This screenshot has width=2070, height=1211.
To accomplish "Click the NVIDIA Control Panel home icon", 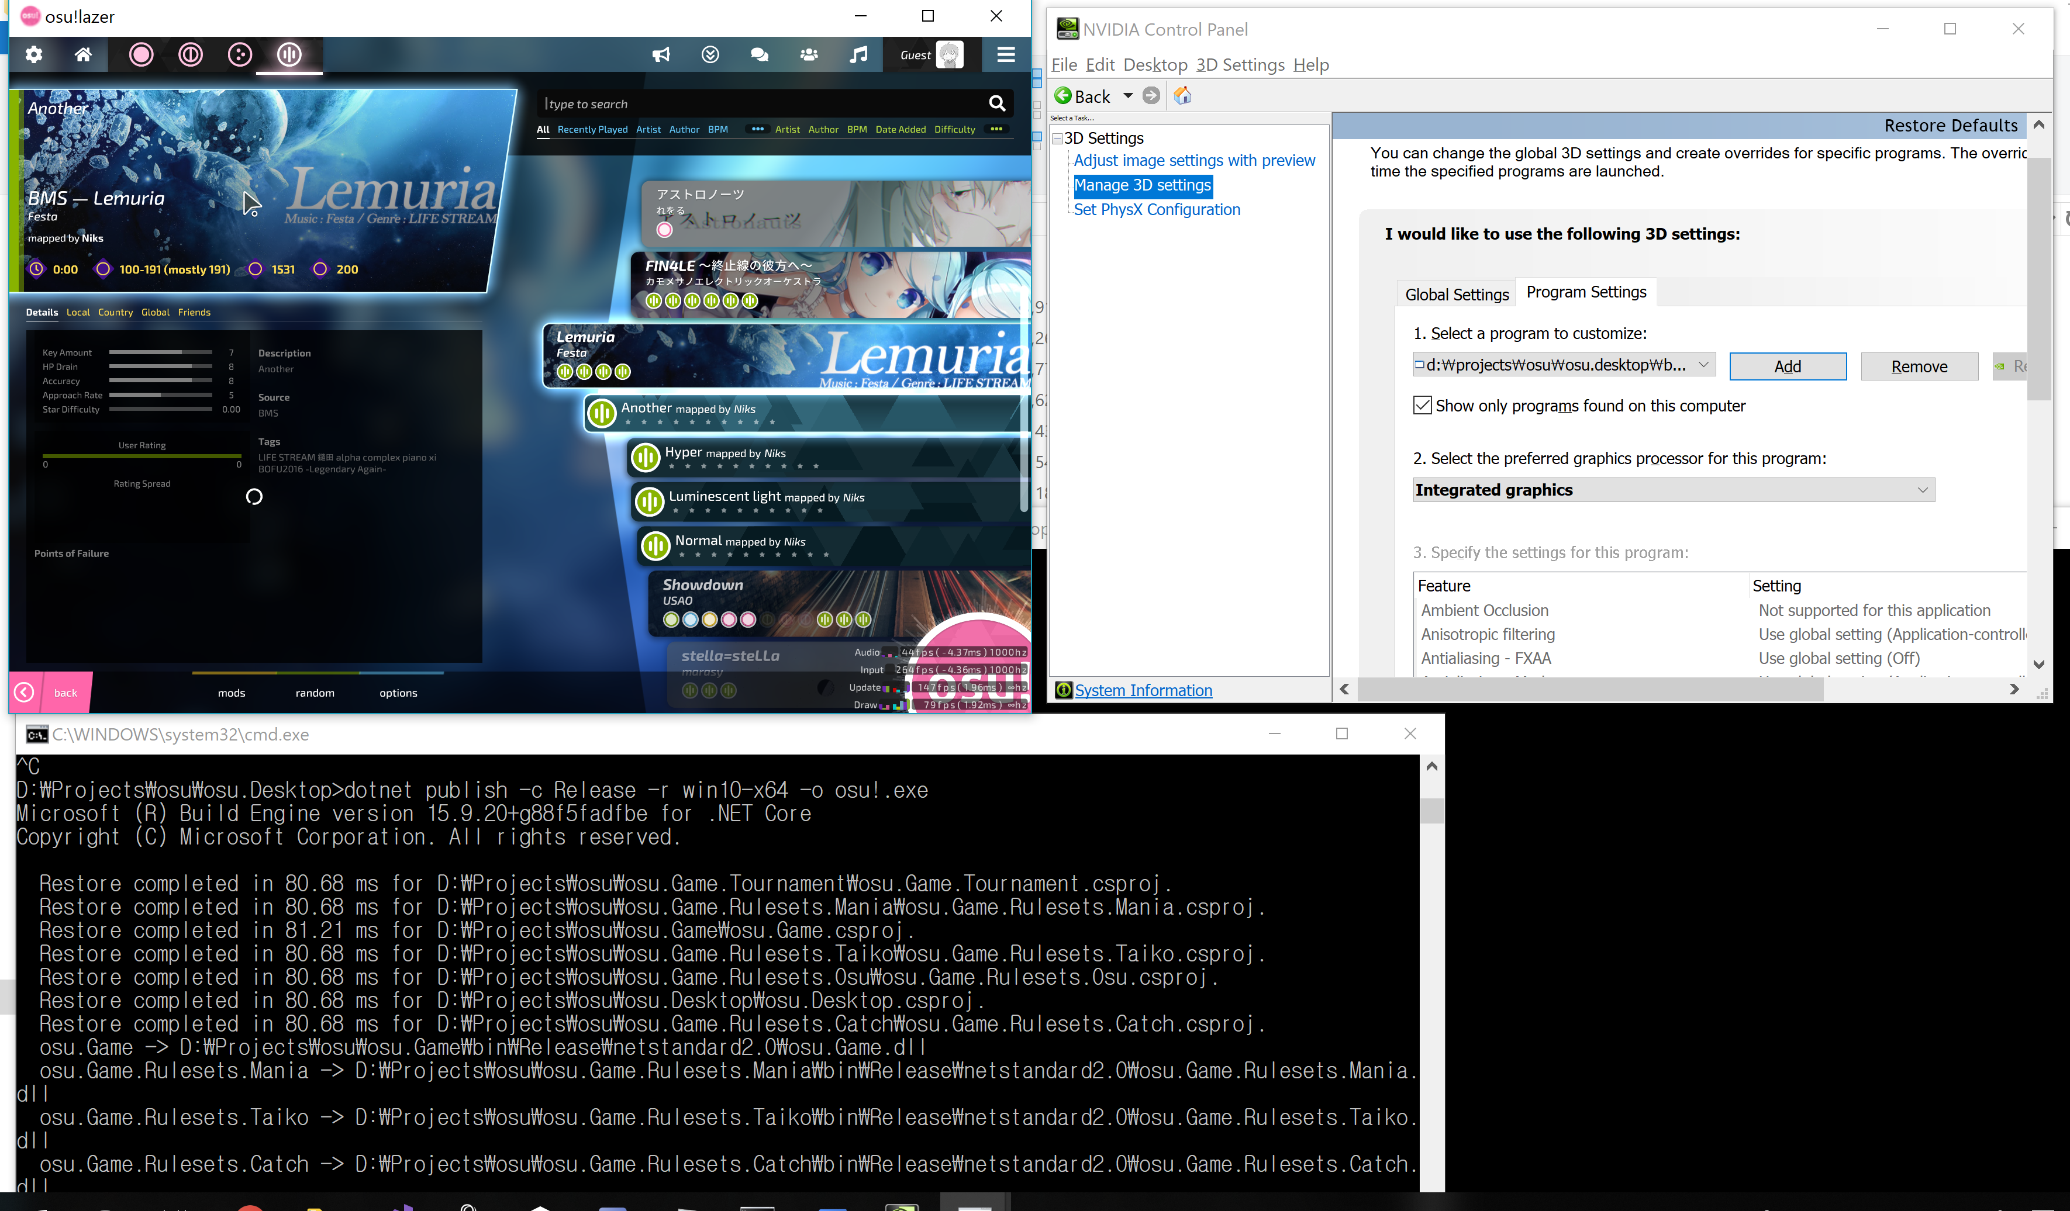I will click(x=1182, y=96).
